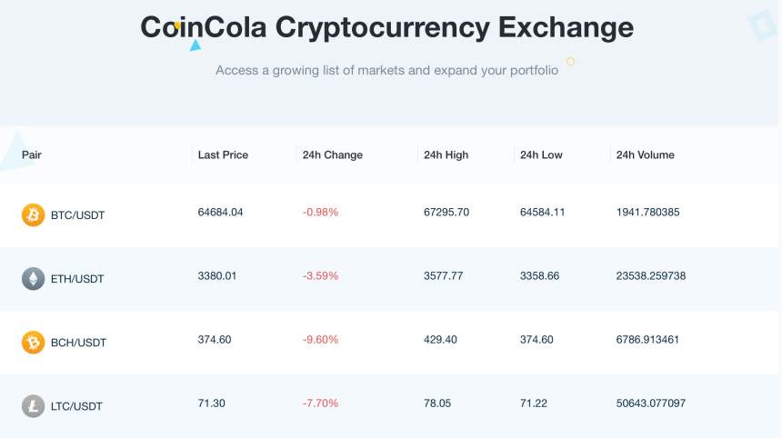
Task: Click the Bitcoin icon for BTC/USDT
Action: click(x=33, y=215)
